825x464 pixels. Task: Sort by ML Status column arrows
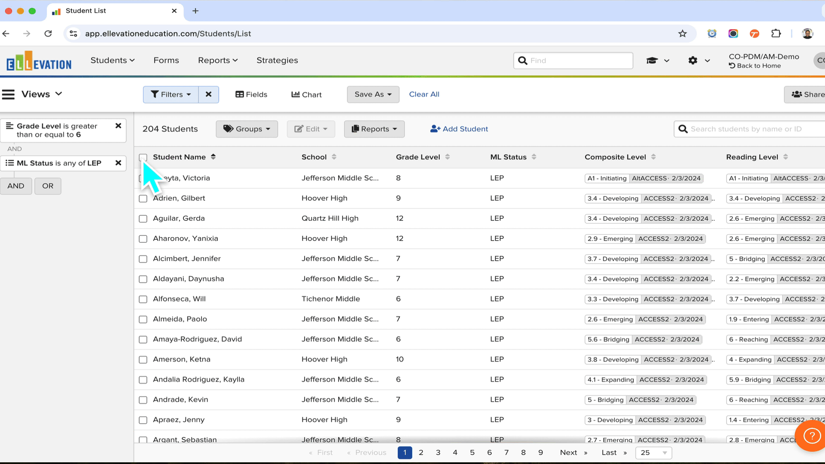(534, 157)
